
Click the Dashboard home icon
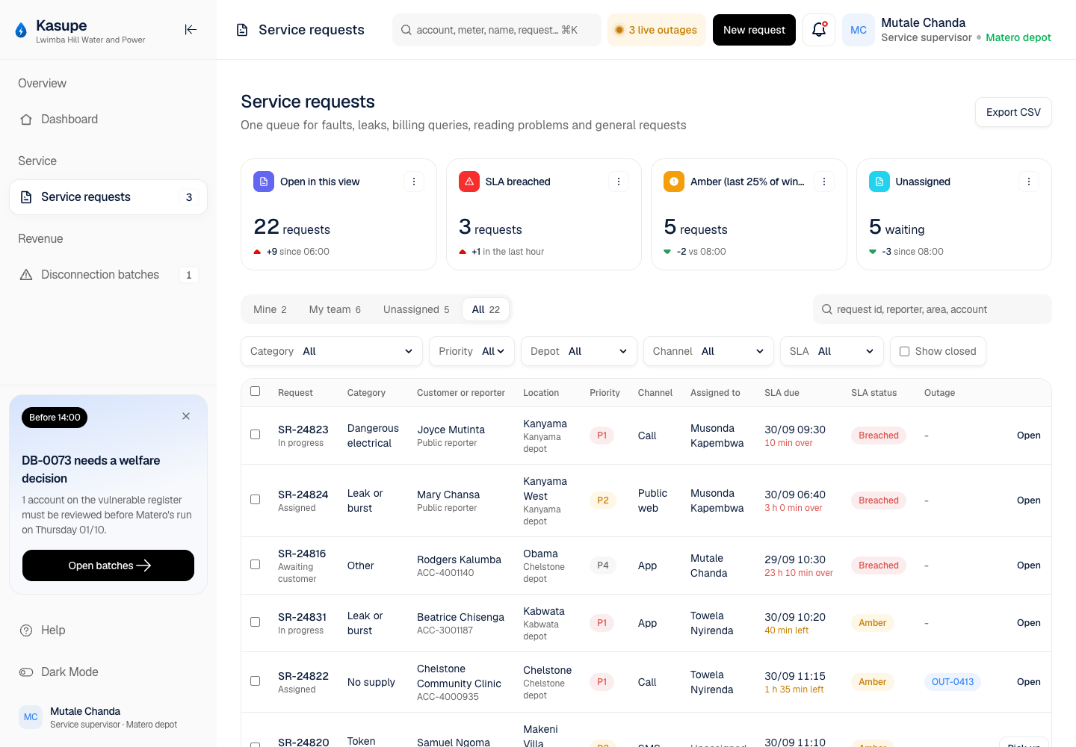click(x=26, y=120)
